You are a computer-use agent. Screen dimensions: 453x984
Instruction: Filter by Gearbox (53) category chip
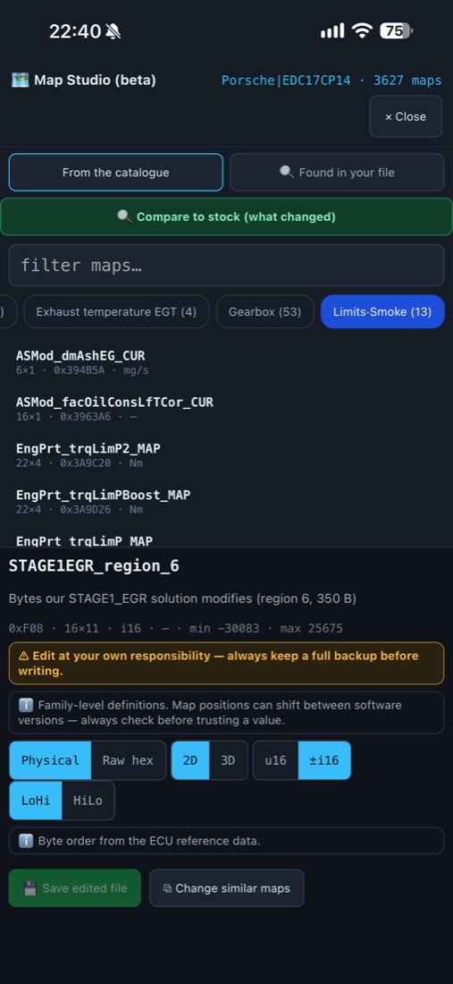click(x=265, y=311)
